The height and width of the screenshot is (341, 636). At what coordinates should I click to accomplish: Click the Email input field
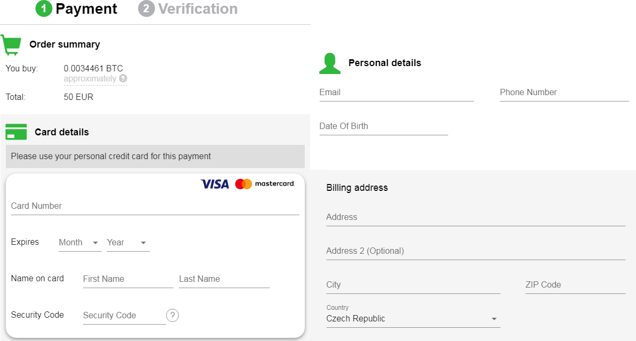396,93
